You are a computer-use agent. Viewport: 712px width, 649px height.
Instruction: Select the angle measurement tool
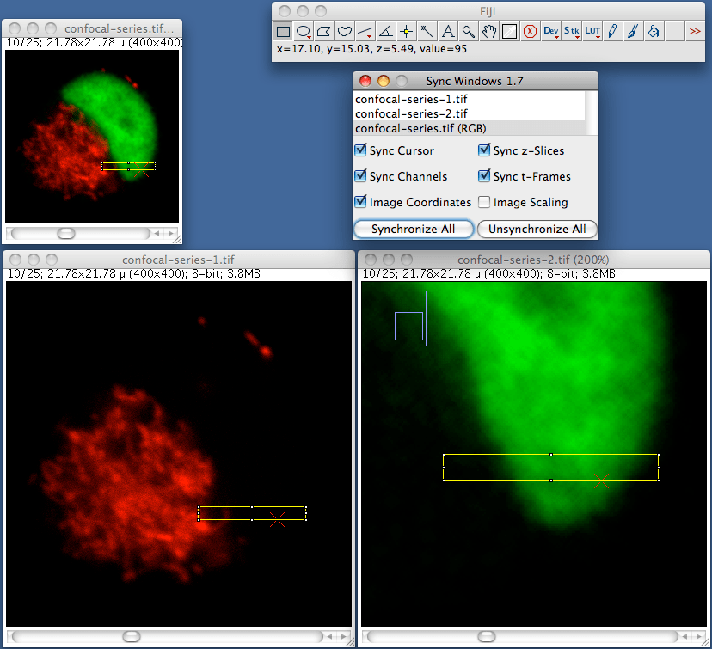point(385,31)
